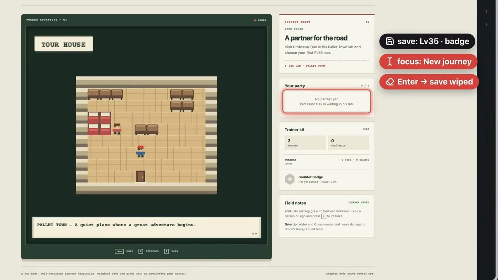
Task: Click the Menu key icon below the game
Action: [x=167, y=251]
